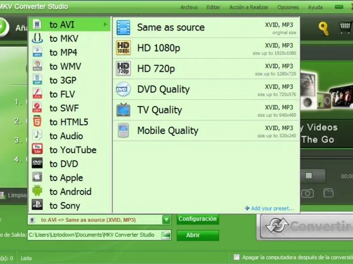Screen dimensions: 353x264
Task: Click the 3GP format icon
Action: click(x=37, y=80)
